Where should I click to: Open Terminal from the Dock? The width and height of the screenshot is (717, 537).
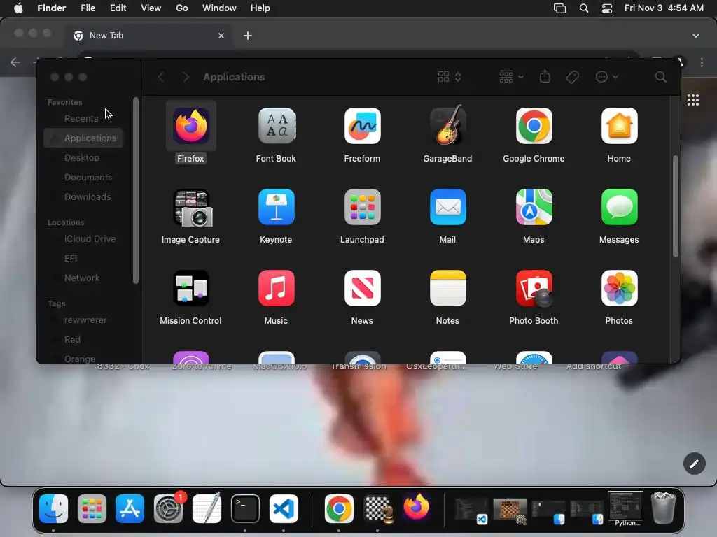tap(245, 508)
